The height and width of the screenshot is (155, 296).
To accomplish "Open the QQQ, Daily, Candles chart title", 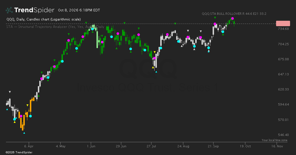I will click(x=44, y=19).
